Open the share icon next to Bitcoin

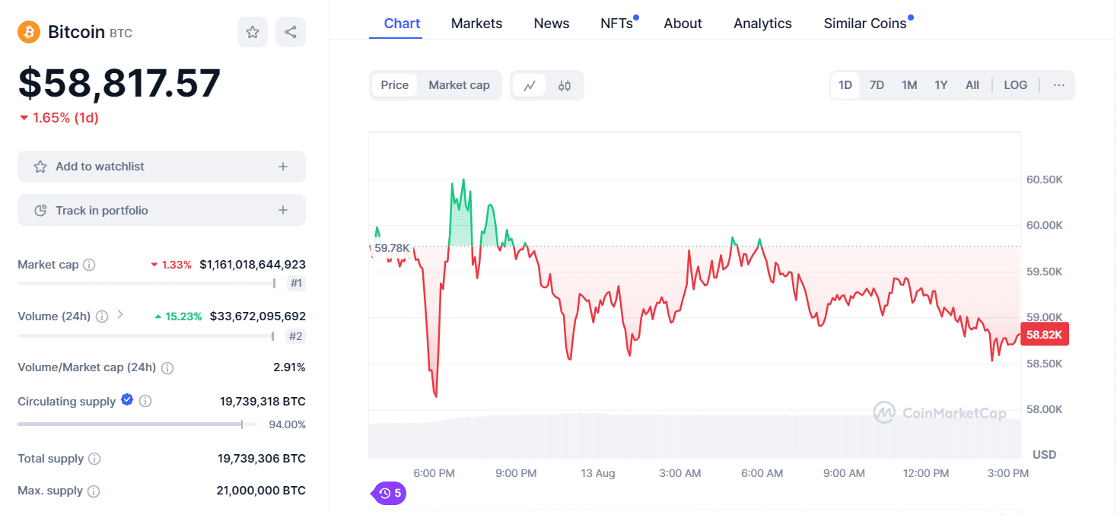(x=291, y=31)
